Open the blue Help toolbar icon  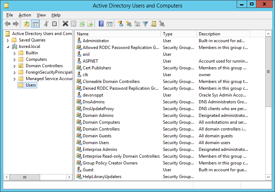[101, 24]
